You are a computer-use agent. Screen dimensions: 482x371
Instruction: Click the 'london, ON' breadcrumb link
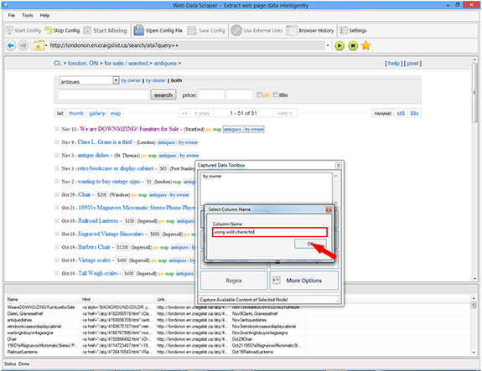coord(83,64)
